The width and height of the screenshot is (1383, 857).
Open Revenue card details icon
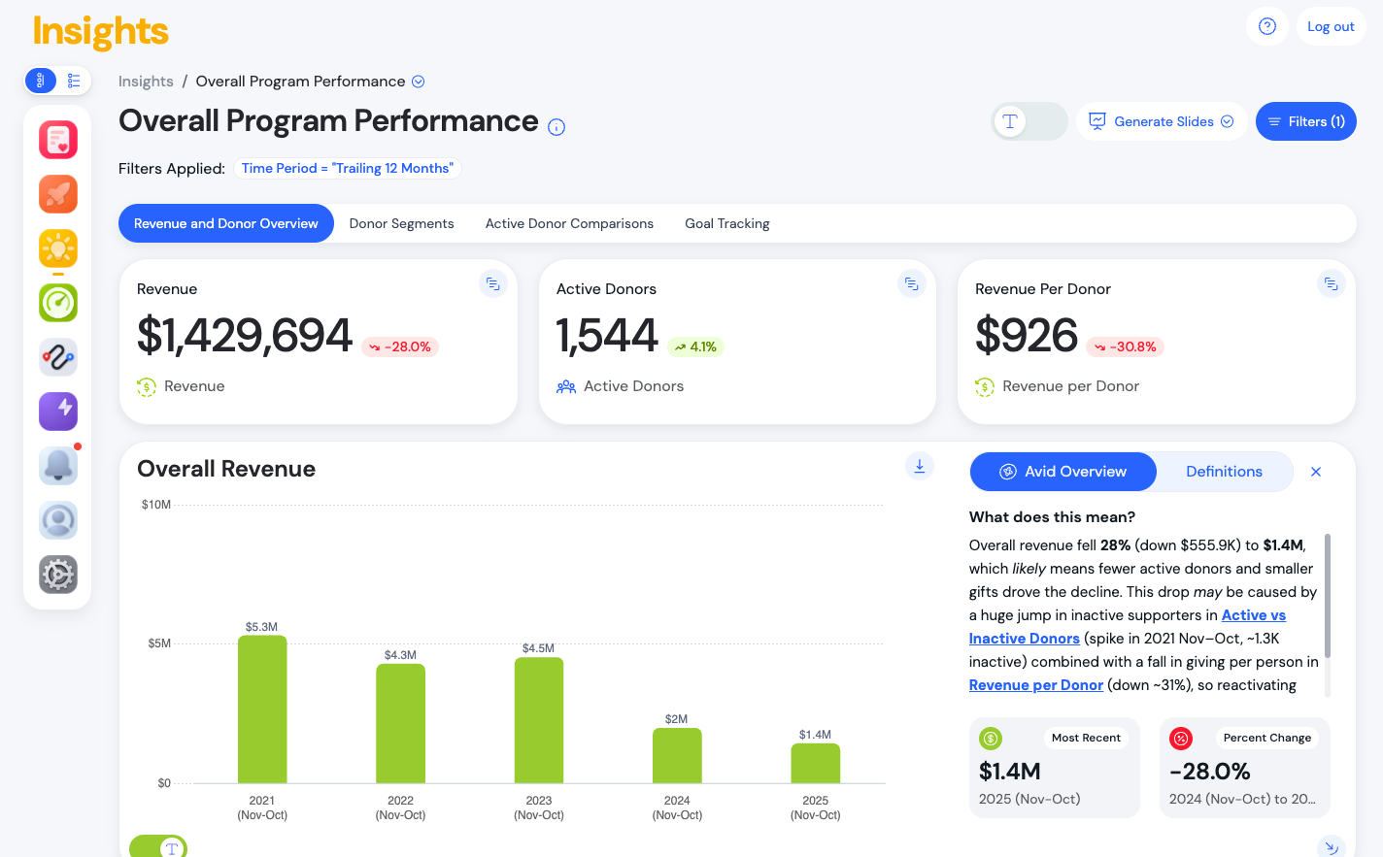point(493,284)
